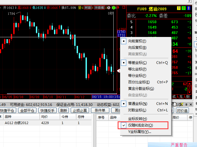197x147 pixels.
Task: Click the green diamond alert icon
Action: 114,8
